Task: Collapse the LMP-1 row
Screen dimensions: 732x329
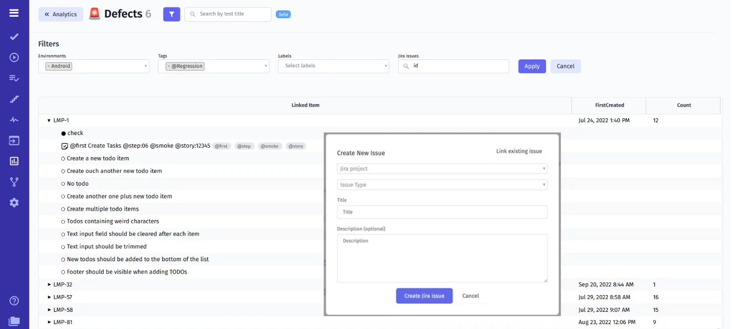Action: click(x=49, y=120)
